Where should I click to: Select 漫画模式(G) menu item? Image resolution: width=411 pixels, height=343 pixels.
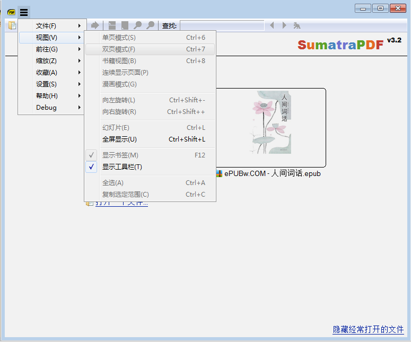(150, 84)
